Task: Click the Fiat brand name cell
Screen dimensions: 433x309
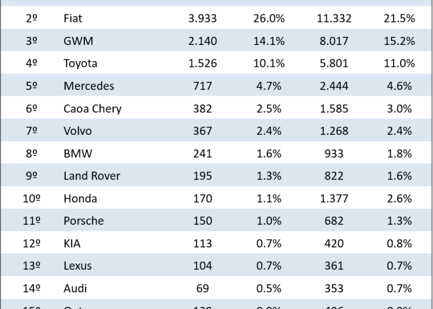Action: (x=73, y=18)
